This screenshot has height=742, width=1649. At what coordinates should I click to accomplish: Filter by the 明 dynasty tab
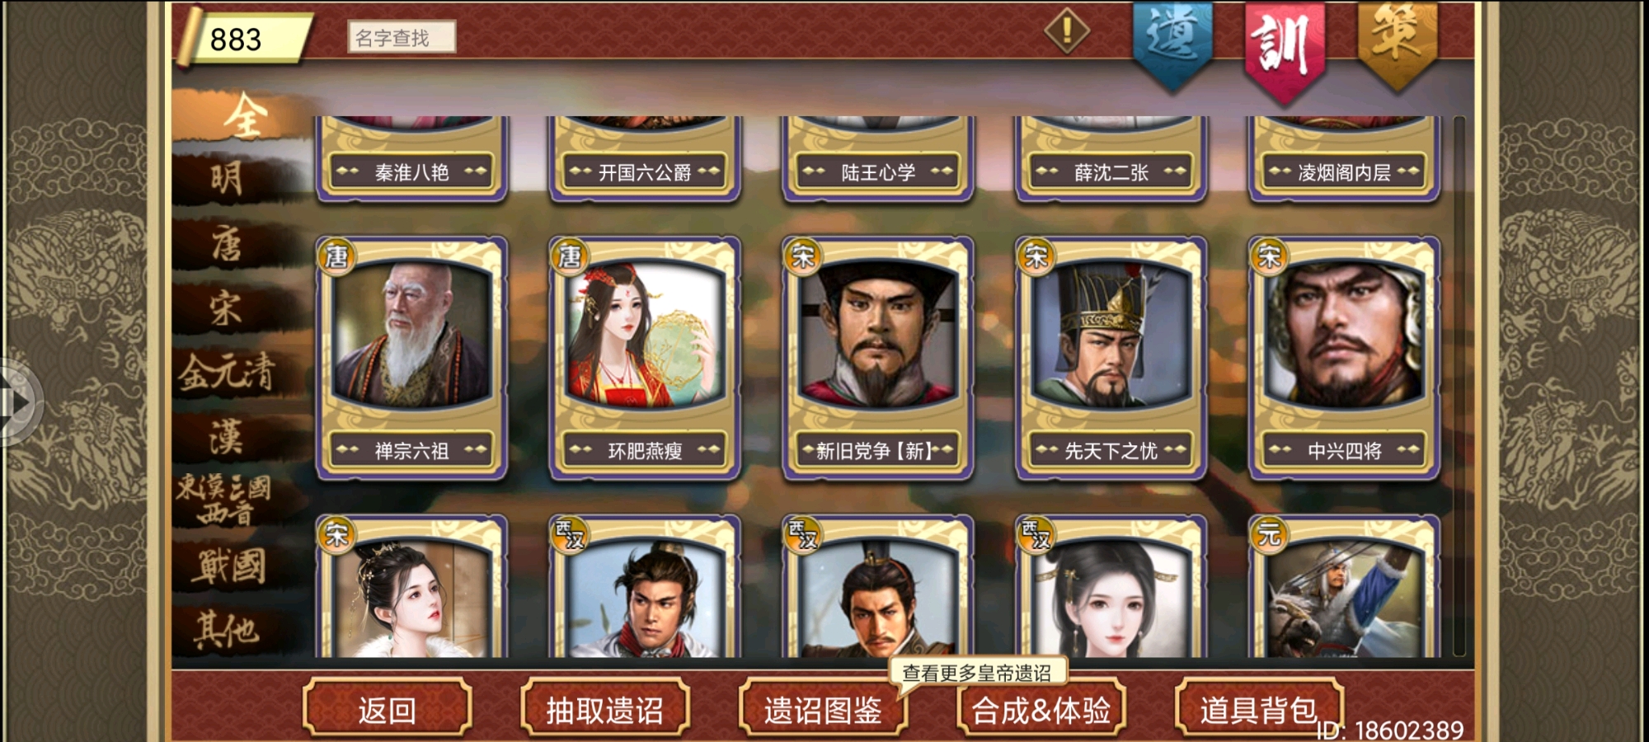[227, 178]
